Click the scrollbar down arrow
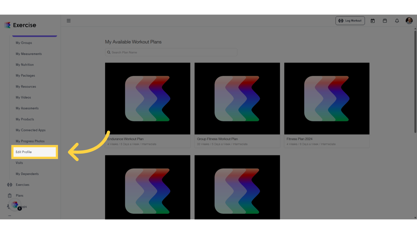 coord(415,218)
